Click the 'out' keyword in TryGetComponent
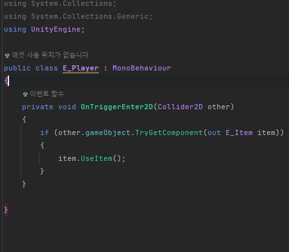The height and width of the screenshot is (252, 289). pos(214,133)
